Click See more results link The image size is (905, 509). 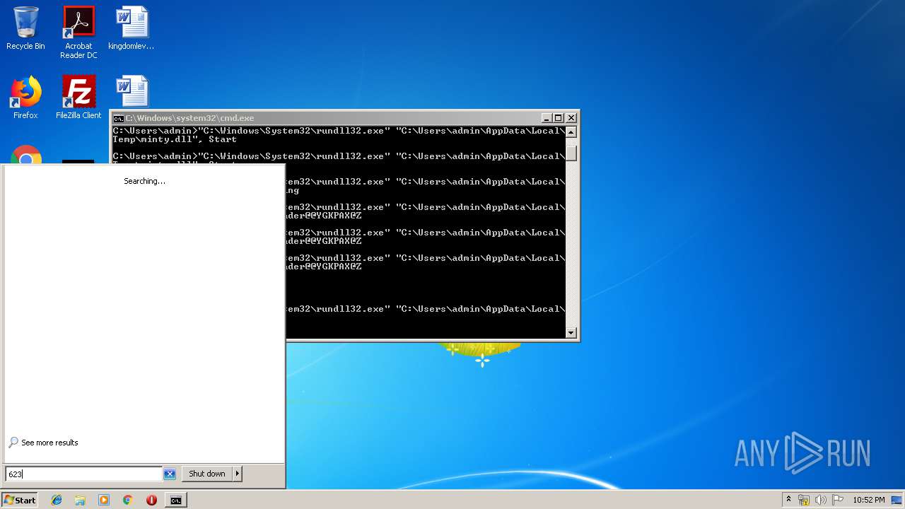tap(49, 443)
